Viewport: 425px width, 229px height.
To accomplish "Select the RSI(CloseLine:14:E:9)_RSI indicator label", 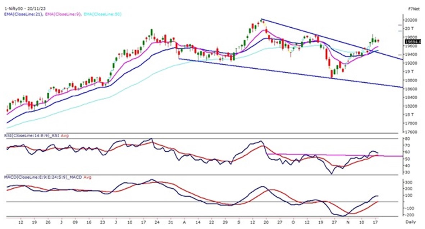I will pyautogui.click(x=32, y=136).
